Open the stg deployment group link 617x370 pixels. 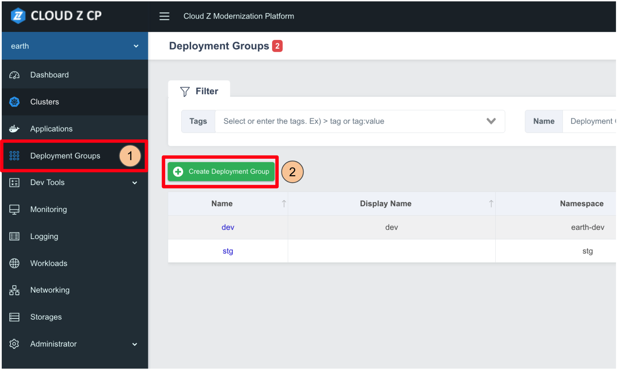tap(228, 251)
